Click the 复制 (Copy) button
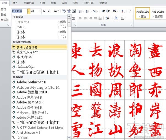The height and width of the screenshot is (140, 166). 3,15
